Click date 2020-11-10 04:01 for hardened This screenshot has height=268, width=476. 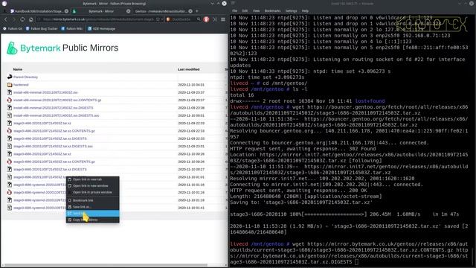pos(191,85)
